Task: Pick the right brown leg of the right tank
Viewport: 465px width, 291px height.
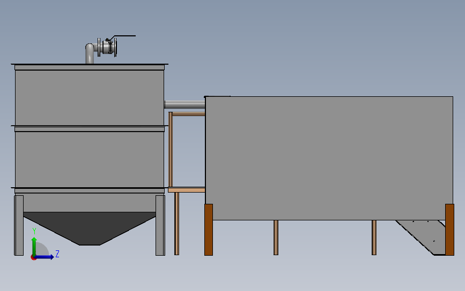Action: pyautogui.click(x=449, y=229)
